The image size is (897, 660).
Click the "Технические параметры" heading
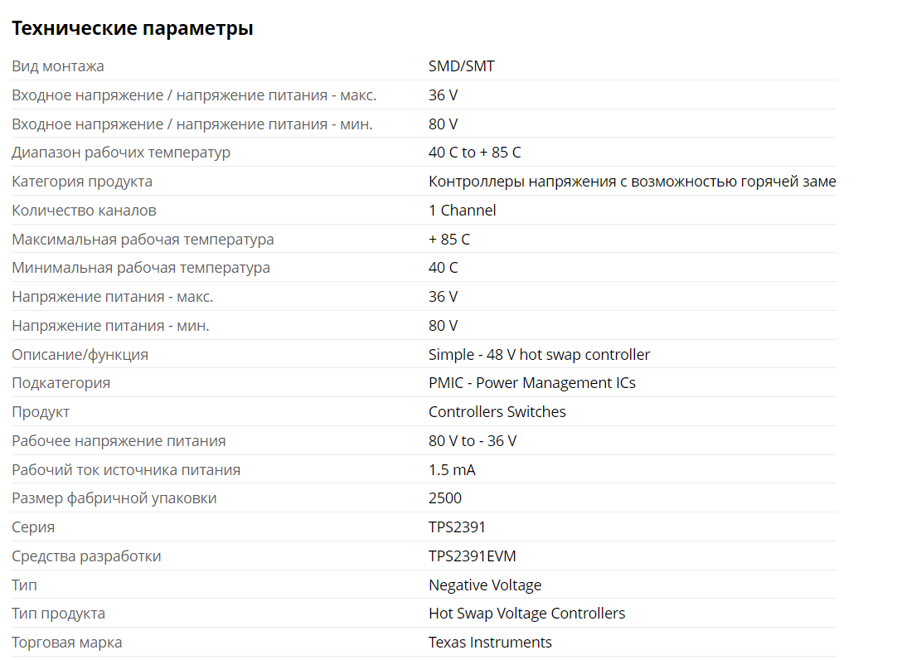pyautogui.click(x=132, y=28)
